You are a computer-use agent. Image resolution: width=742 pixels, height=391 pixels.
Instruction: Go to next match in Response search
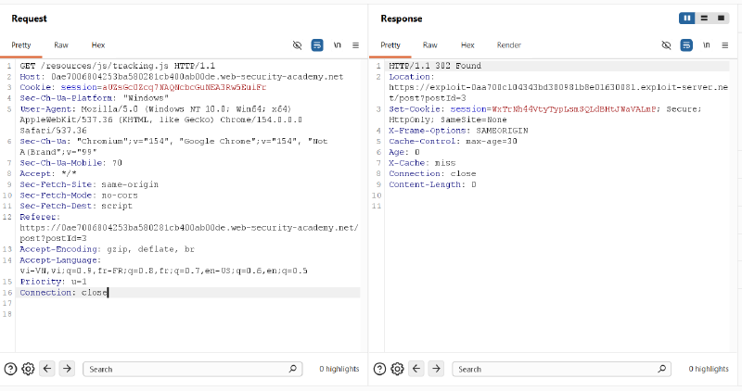[x=436, y=369]
